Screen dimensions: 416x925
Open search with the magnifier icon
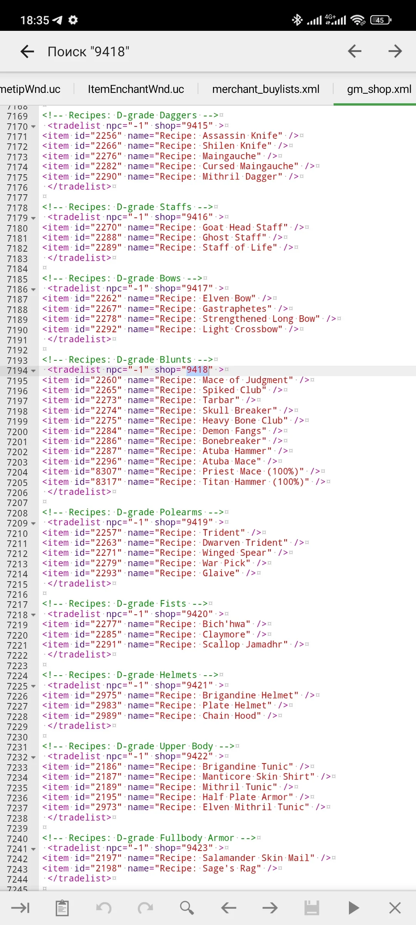click(187, 908)
